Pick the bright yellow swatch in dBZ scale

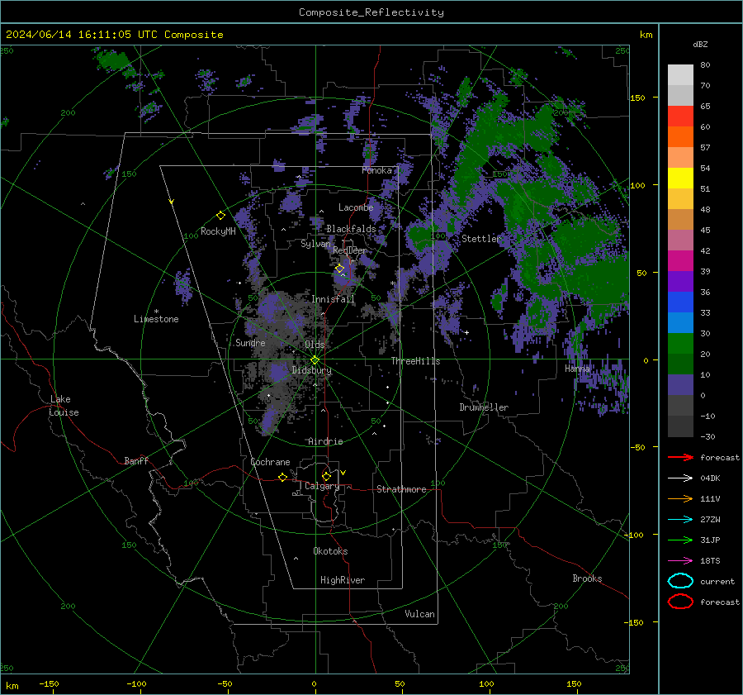(x=680, y=178)
